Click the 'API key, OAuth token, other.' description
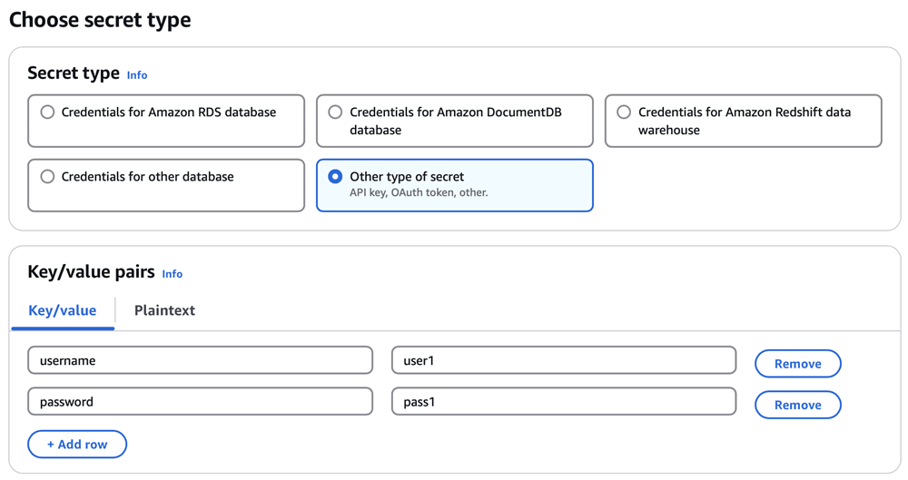908x480 pixels. (419, 193)
